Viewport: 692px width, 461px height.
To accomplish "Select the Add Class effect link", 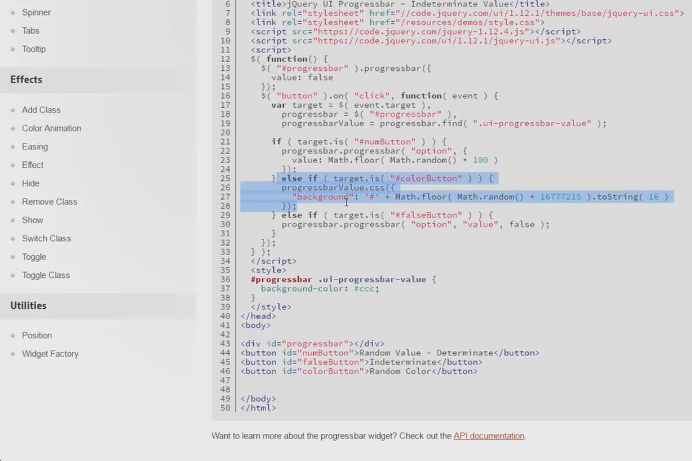I will tap(41, 109).
